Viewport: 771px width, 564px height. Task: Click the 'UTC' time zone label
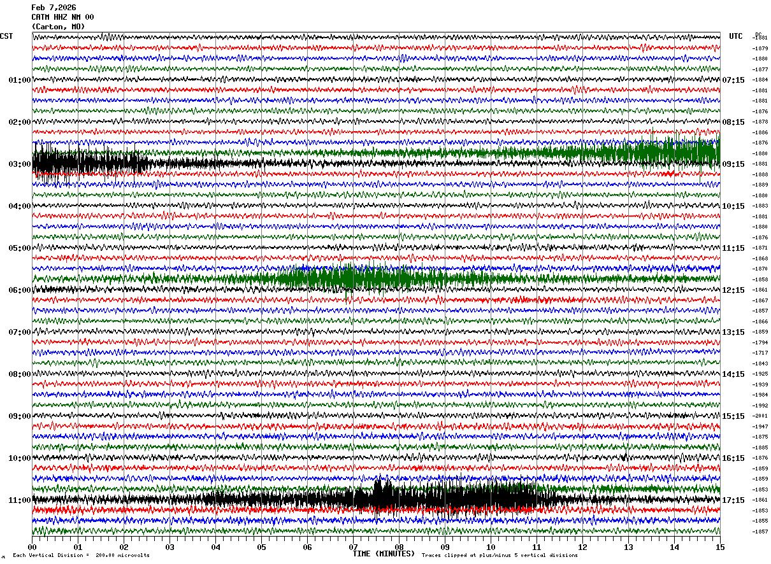(736, 36)
